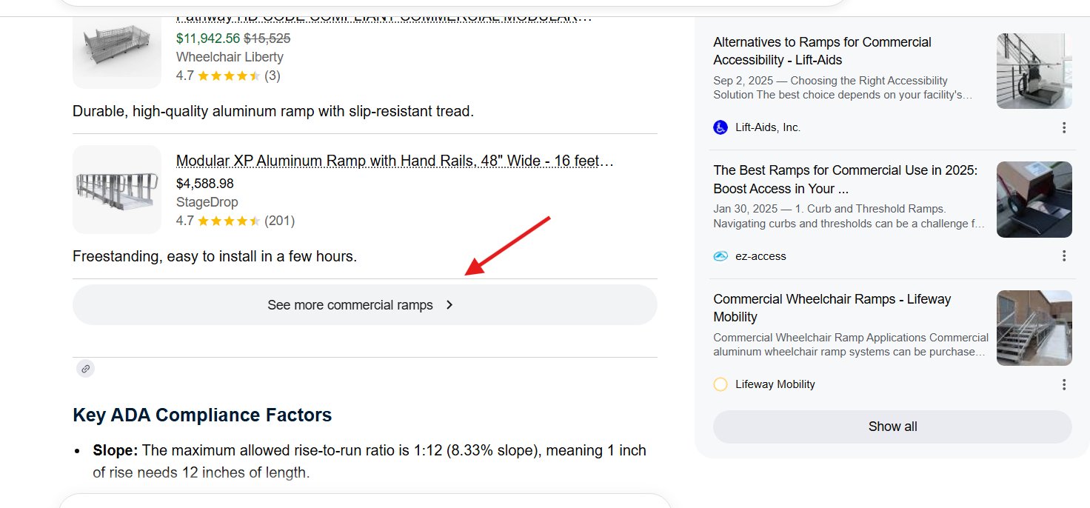Click ez-access source name
Viewport: 1090px width, 508px height.
760,256
